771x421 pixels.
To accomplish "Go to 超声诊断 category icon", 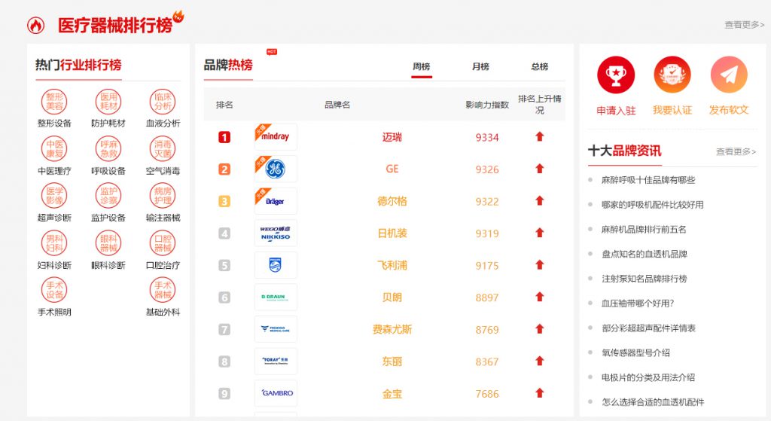I will [x=54, y=196].
